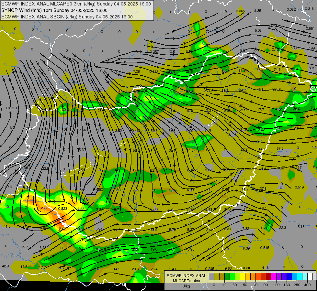Click the map value 7.99

[x=311, y=48]
